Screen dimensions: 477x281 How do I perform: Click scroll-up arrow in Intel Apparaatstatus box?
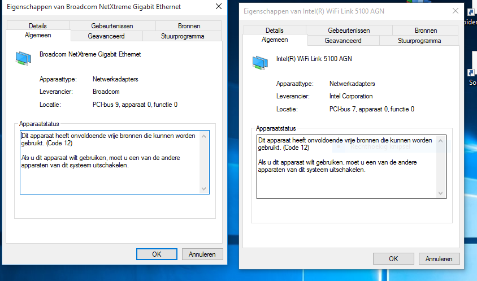(440, 141)
